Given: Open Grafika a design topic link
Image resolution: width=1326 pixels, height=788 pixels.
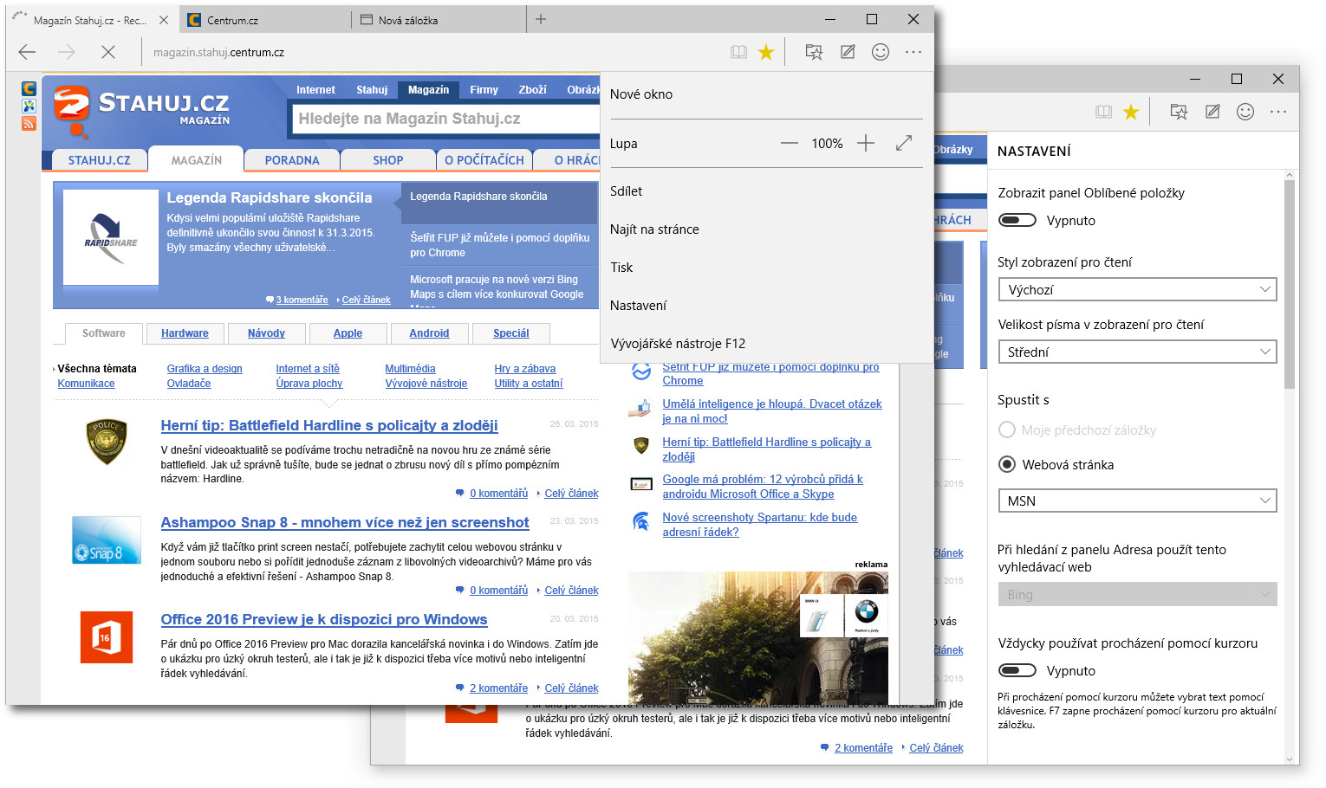Looking at the screenshot, I should [x=205, y=369].
